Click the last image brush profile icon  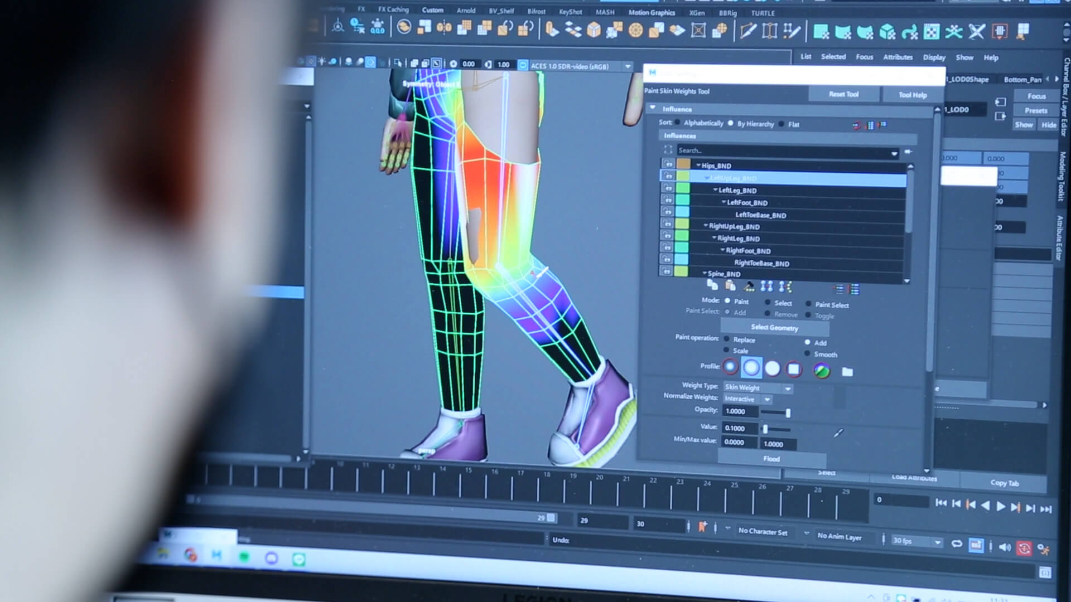click(x=821, y=370)
